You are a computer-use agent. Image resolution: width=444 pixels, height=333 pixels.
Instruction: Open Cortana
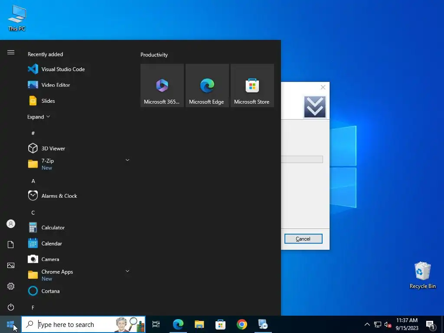click(x=78, y=291)
